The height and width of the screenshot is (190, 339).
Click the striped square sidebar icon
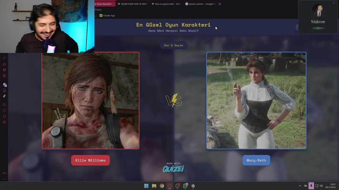(4, 70)
